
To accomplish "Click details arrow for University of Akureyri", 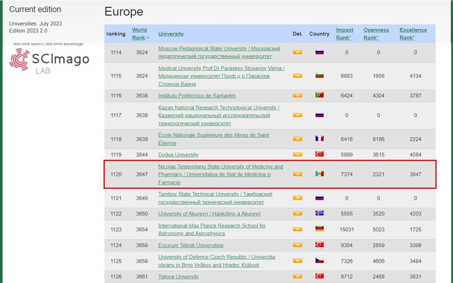I will pos(297,213).
